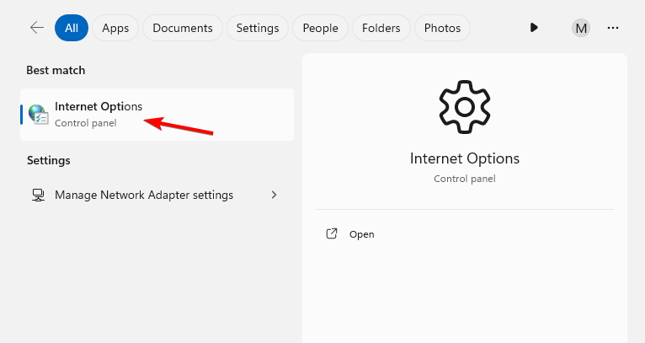This screenshot has width=645, height=343.
Task: Expand Manage Network Adapter settings chevron
Action: pyautogui.click(x=274, y=195)
